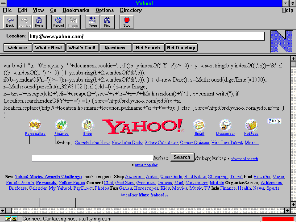The width and height of the screenshot is (296, 222).
Task: Open the Yahoo Messenger smiley icon
Action: (x=225, y=125)
